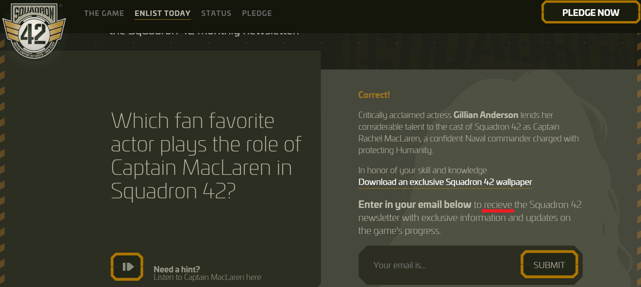Submit the email newsletter form

[x=549, y=264]
